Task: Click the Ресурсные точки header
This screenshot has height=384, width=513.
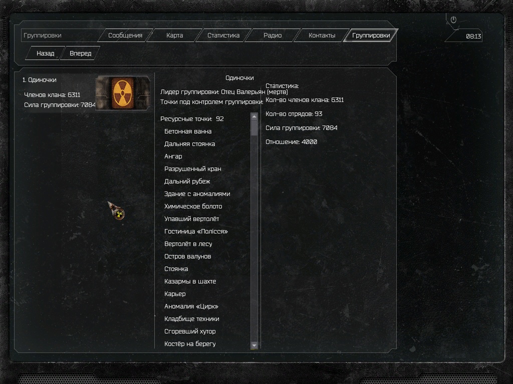Action: [192, 119]
